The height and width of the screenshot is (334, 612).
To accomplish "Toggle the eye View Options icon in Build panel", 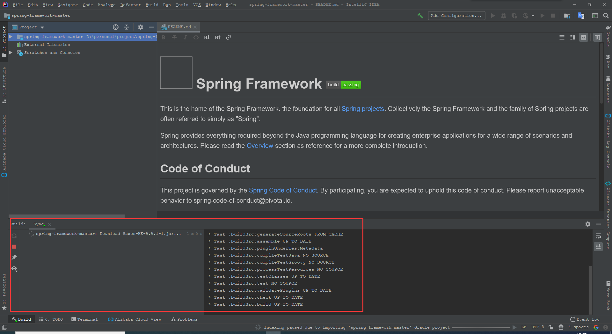I will tap(14, 269).
